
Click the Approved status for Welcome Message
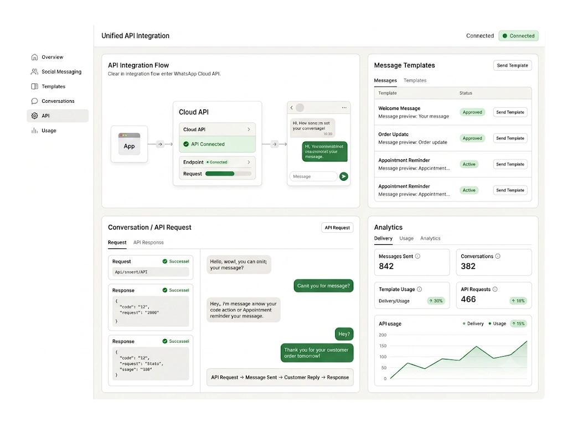472,112
